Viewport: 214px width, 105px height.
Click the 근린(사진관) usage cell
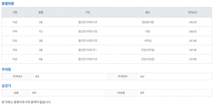[148, 59]
